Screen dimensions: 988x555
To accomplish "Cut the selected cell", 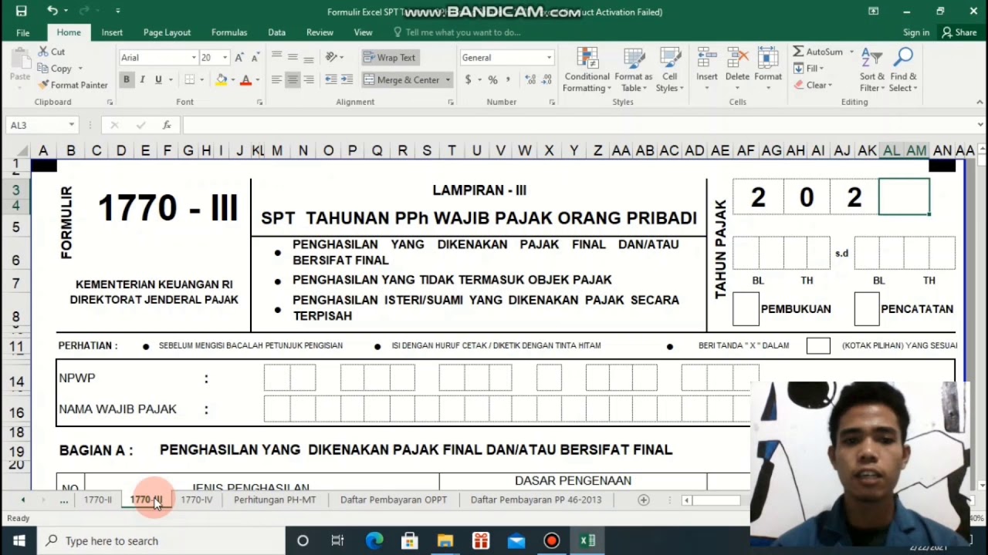I will pyautogui.click(x=52, y=52).
